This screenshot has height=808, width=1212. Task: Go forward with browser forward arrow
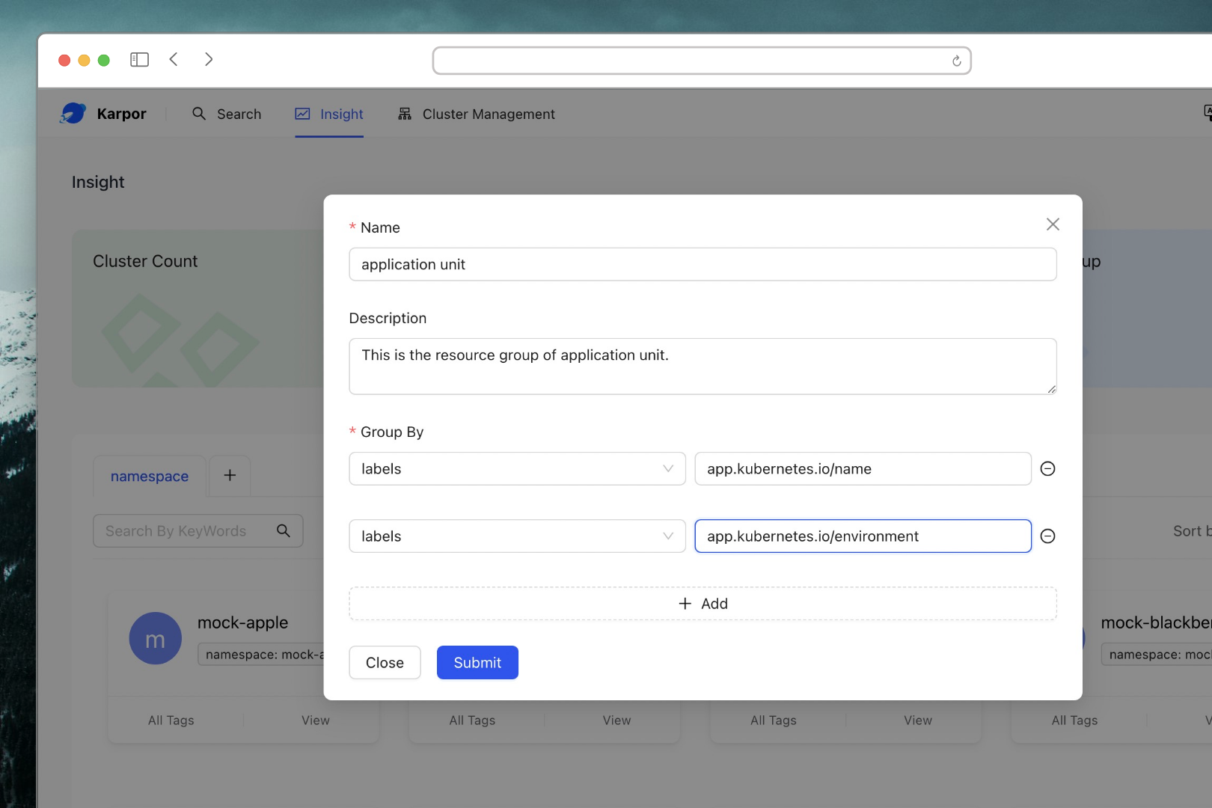click(x=209, y=60)
